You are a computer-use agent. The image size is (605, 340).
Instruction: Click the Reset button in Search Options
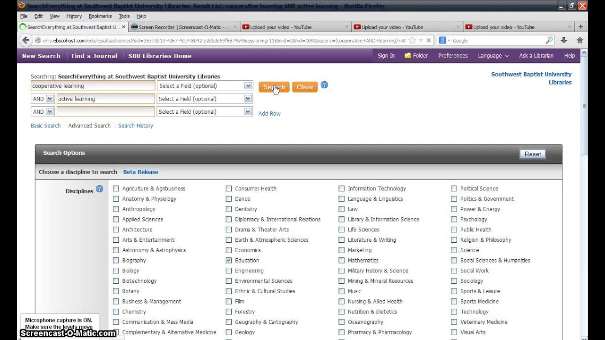click(x=533, y=154)
